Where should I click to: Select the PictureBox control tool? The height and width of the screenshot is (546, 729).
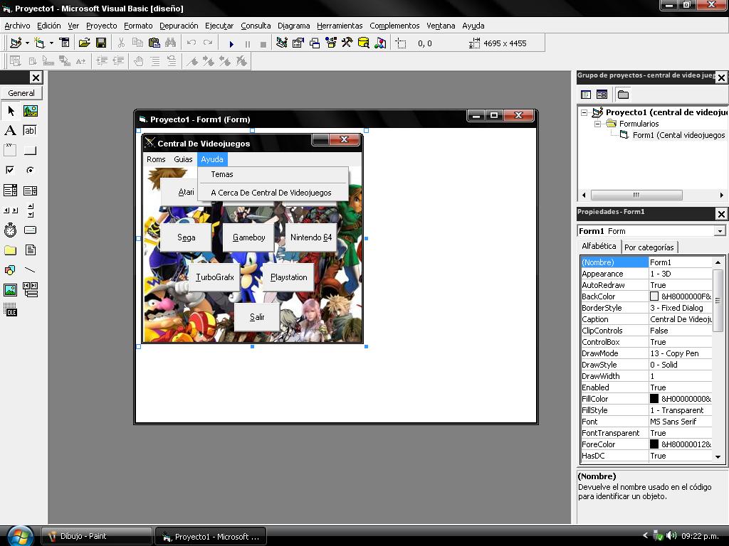tap(30, 111)
